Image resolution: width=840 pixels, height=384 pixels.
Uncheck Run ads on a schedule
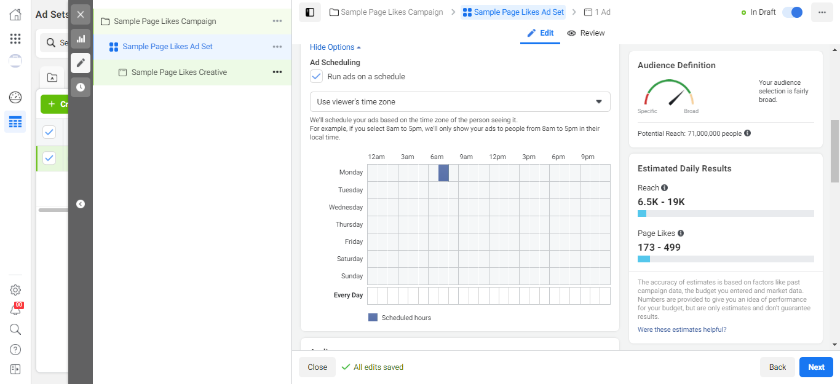pos(316,77)
